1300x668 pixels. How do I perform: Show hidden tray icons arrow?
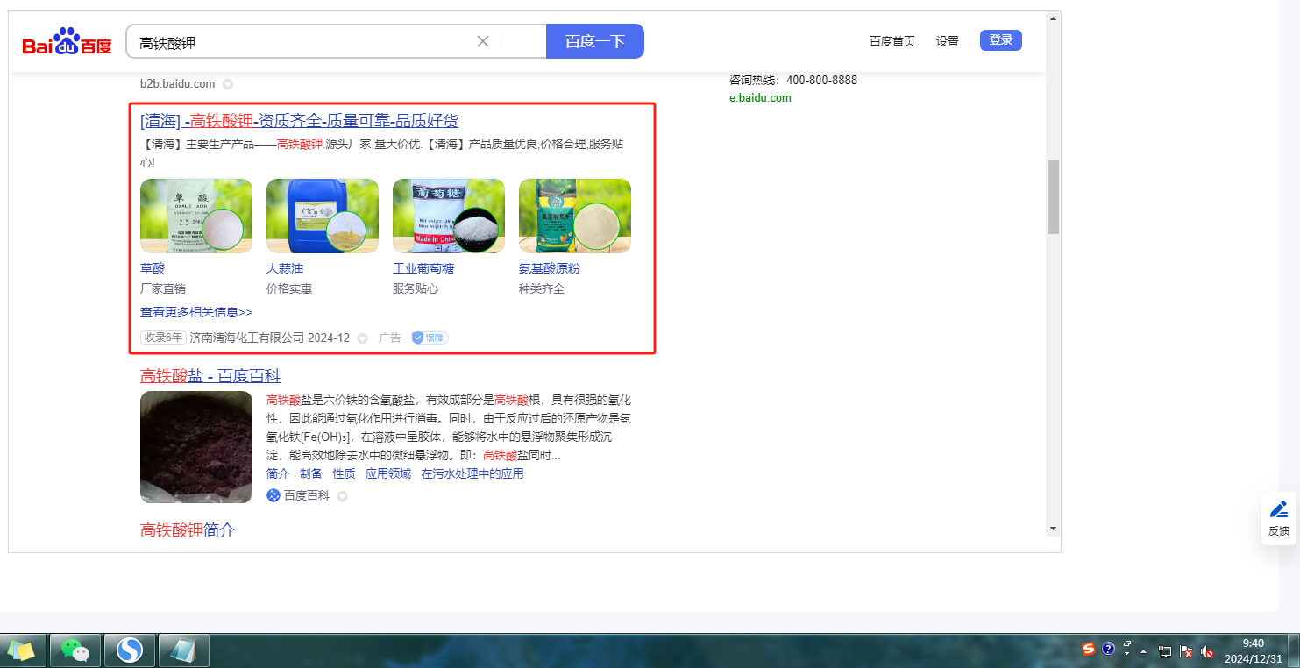[x=1143, y=651]
